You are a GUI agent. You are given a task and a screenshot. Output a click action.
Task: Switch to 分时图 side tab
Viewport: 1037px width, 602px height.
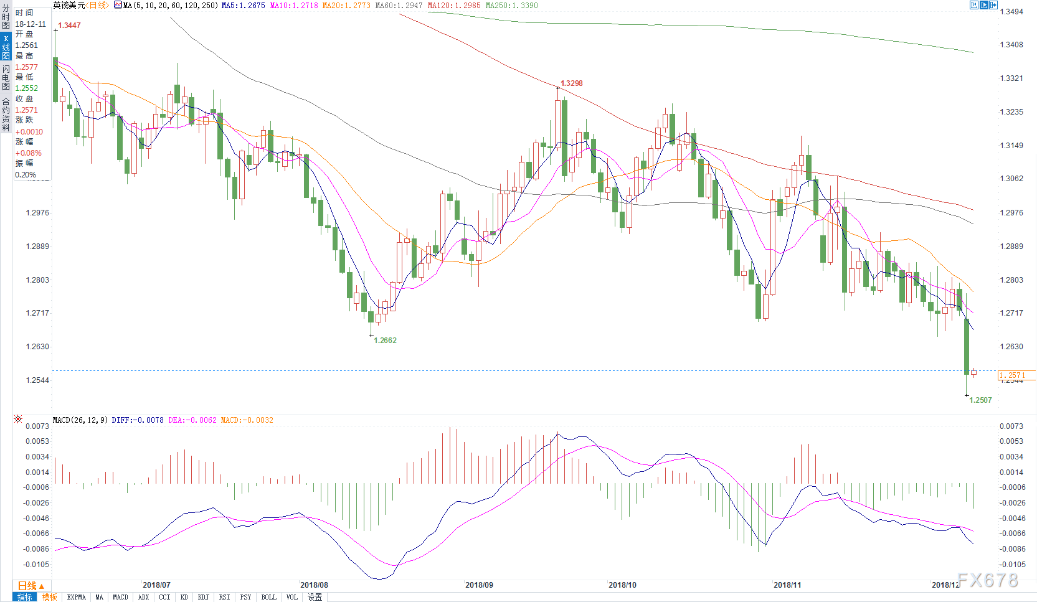coord(6,17)
